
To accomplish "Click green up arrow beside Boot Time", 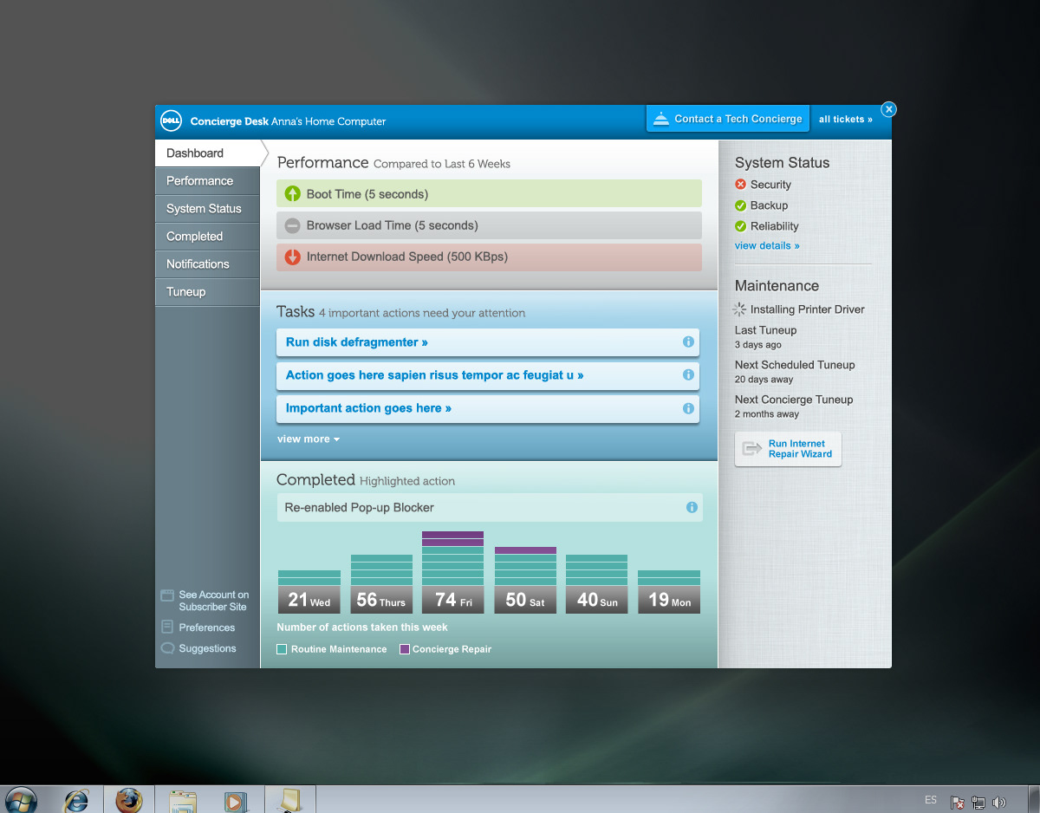I will tap(292, 194).
